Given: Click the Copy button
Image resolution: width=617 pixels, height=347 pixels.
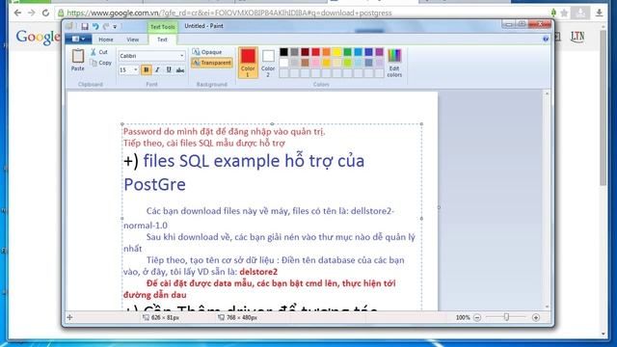Looking at the screenshot, I should coord(100,63).
